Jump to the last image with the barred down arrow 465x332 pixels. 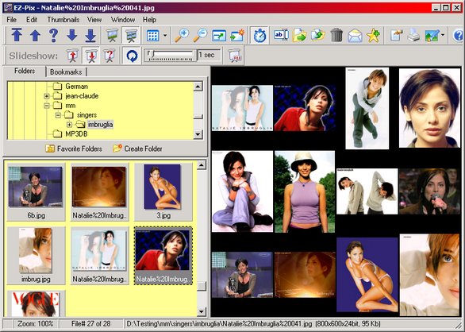point(90,35)
